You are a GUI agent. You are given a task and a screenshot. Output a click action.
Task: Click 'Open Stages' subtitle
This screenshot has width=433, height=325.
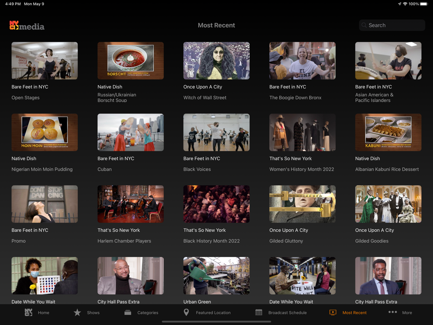pyautogui.click(x=26, y=97)
